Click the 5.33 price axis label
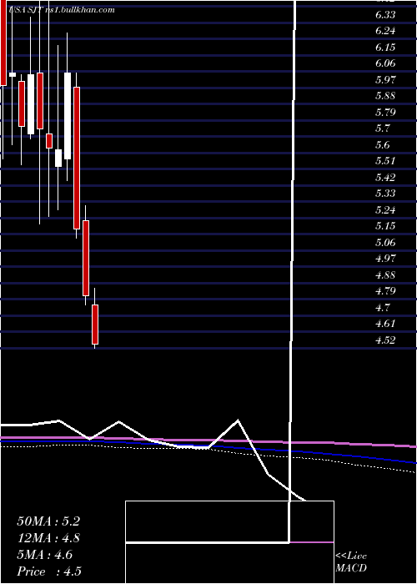 click(x=385, y=194)
